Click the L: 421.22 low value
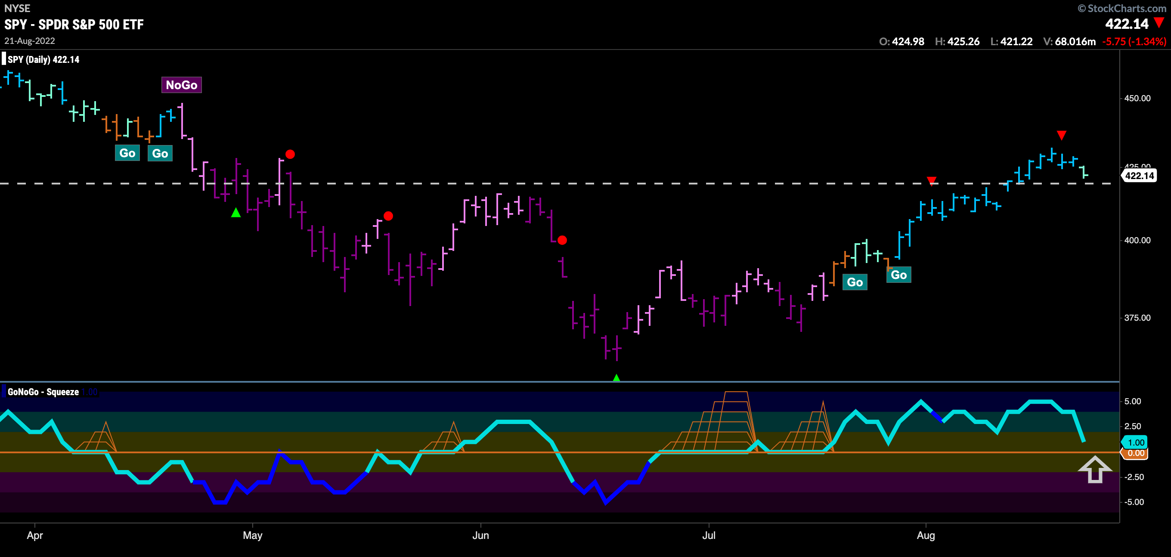This screenshot has height=557, width=1171. pyautogui.click(x=1011, y=41)
